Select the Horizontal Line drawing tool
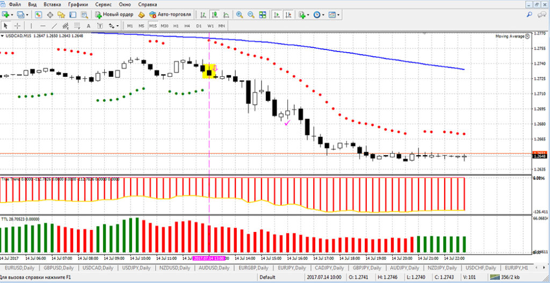The width and height of the screenshot is (550, 283). (43, 26)
